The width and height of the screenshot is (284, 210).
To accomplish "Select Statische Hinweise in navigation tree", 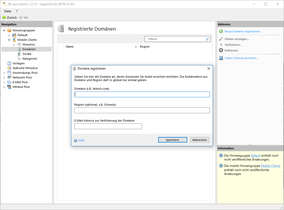I will (25, 68).
